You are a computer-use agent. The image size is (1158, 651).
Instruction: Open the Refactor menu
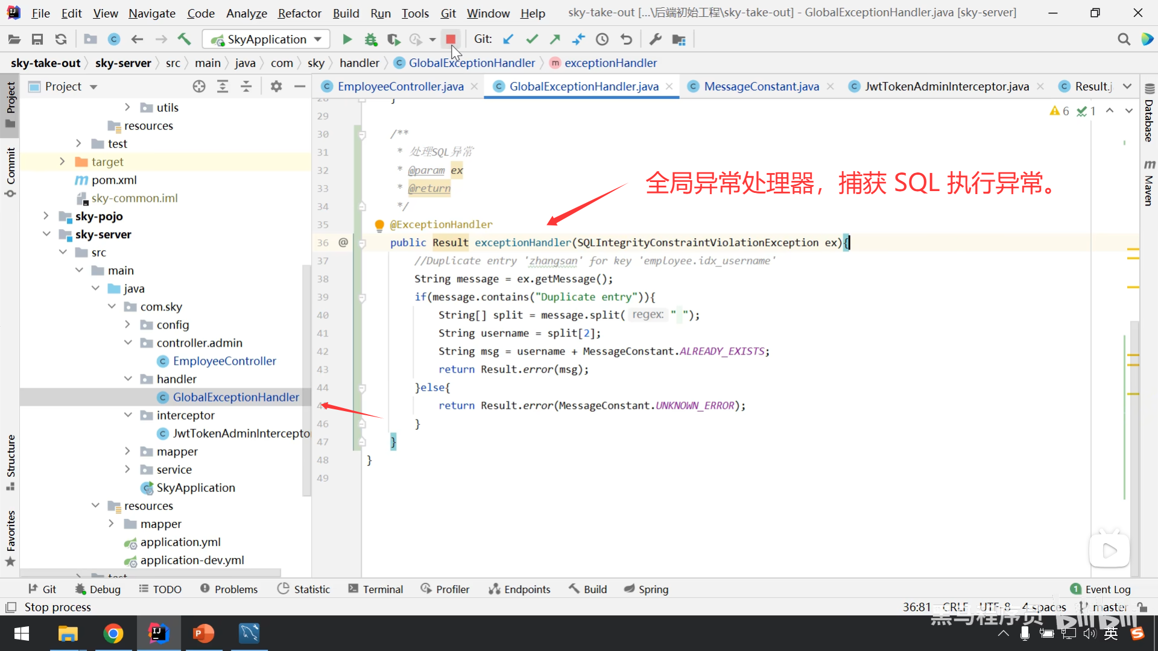299,13
